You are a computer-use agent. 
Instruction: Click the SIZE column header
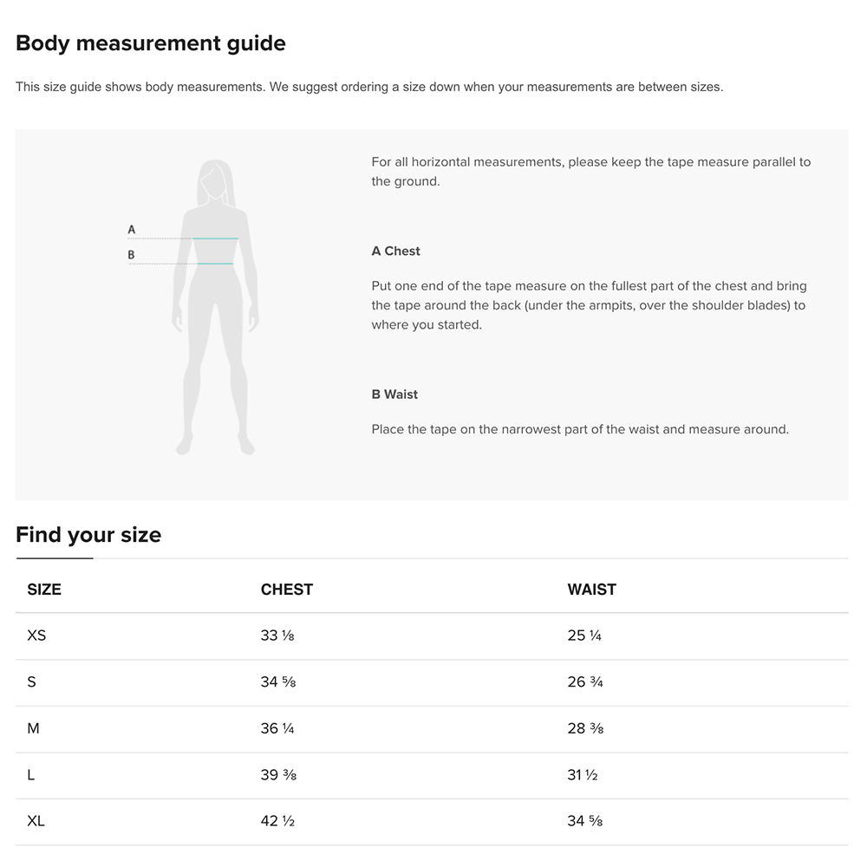pyautogui.click(x=44, y=590)
